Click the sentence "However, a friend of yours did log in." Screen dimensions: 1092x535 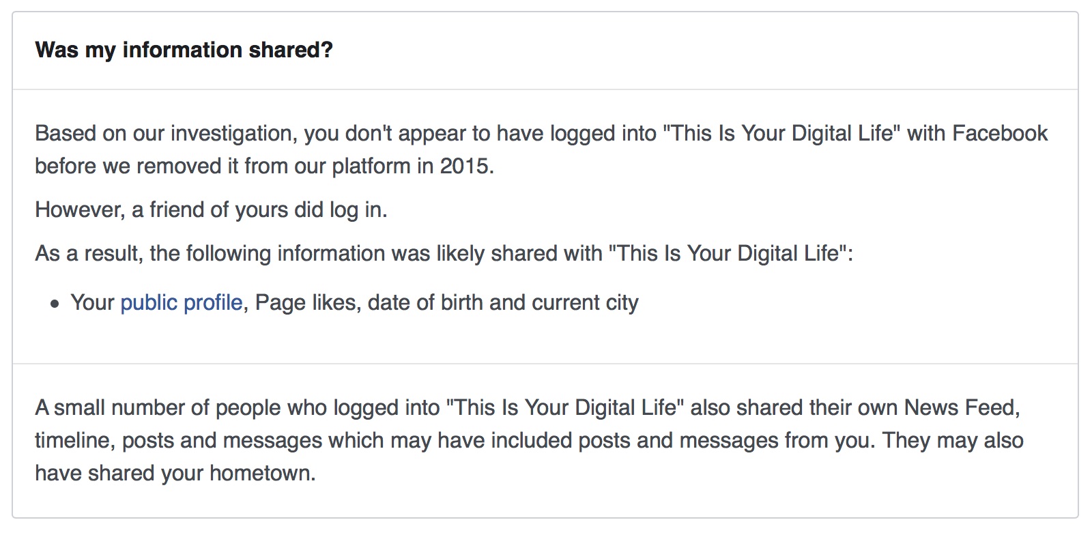click(211, 209)
